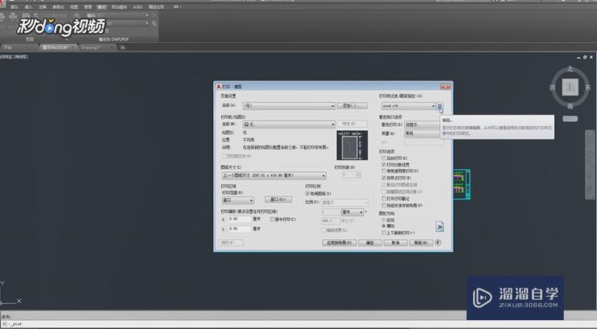Image resolution: width=597 pixels, height=329 pixels.
Task: Enable 居中打印 center plot checkbox
Action: pos(272,219)
